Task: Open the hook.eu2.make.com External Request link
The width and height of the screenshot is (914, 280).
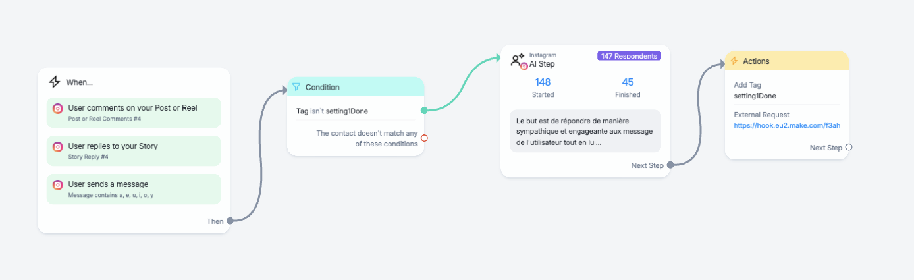Action: 786,125
